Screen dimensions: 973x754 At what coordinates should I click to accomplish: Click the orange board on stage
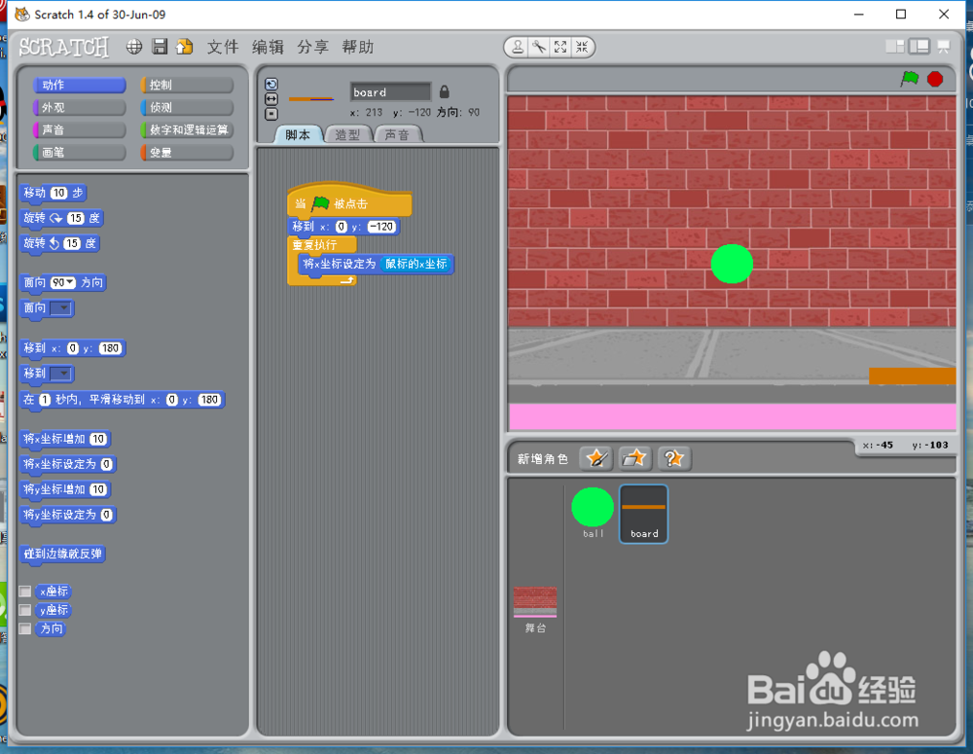click(x=913, y=377)
